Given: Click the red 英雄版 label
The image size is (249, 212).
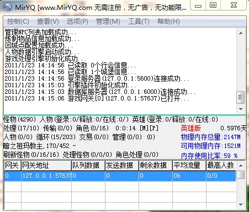Looking at the screenshot, I should 190,128.
